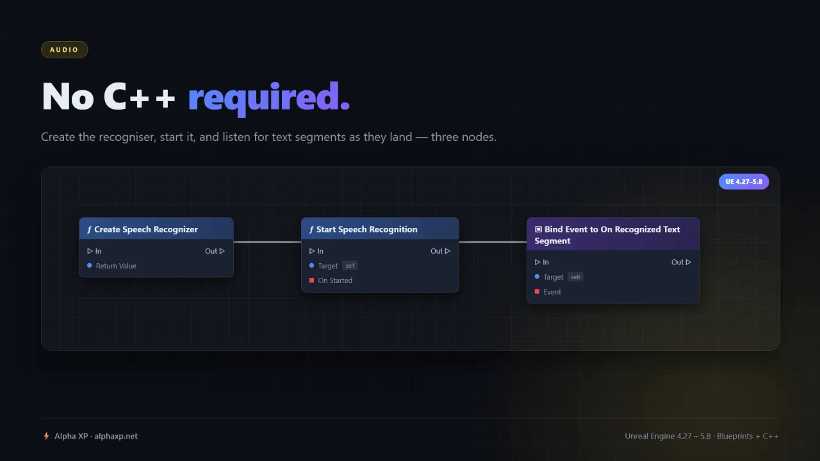Screen dimensions: 820x461
Task: Click the function icon on Create Speech Recognizer
Action: point(90,229)
